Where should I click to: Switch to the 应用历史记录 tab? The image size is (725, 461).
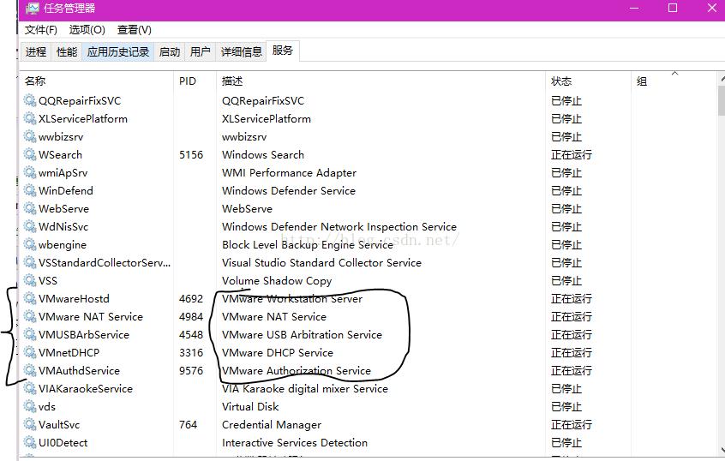click(118, 51)
